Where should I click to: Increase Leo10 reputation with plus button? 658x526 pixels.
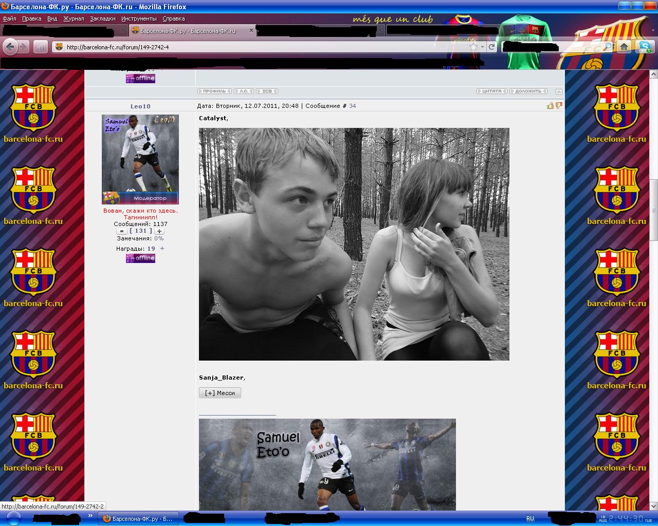click(x=159, y=231)
